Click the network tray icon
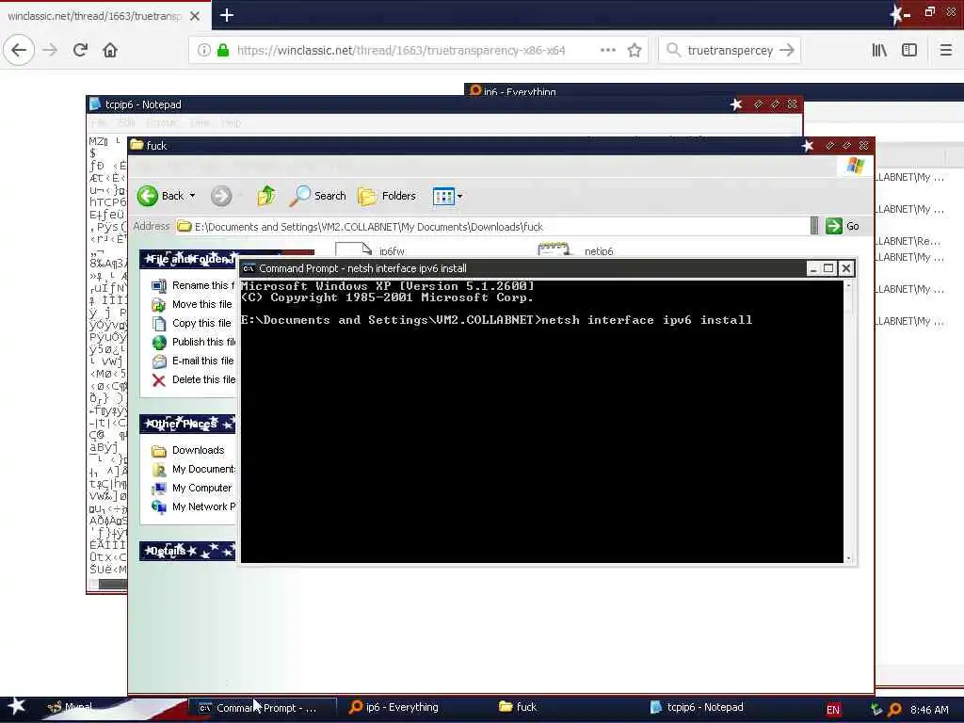Viewport: 964px width, 723px height. tap(876, 710)
